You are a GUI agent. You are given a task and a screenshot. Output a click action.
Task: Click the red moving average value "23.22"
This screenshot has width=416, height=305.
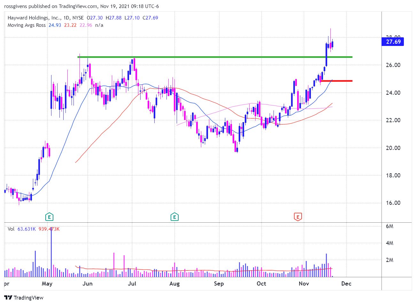pos(70,25)
